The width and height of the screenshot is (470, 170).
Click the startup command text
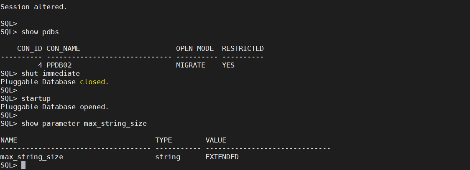(x=36, y=99)
